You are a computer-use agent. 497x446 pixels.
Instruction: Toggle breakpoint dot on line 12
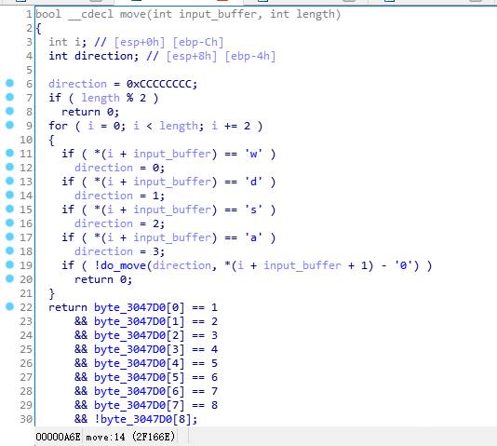point(10,167)
